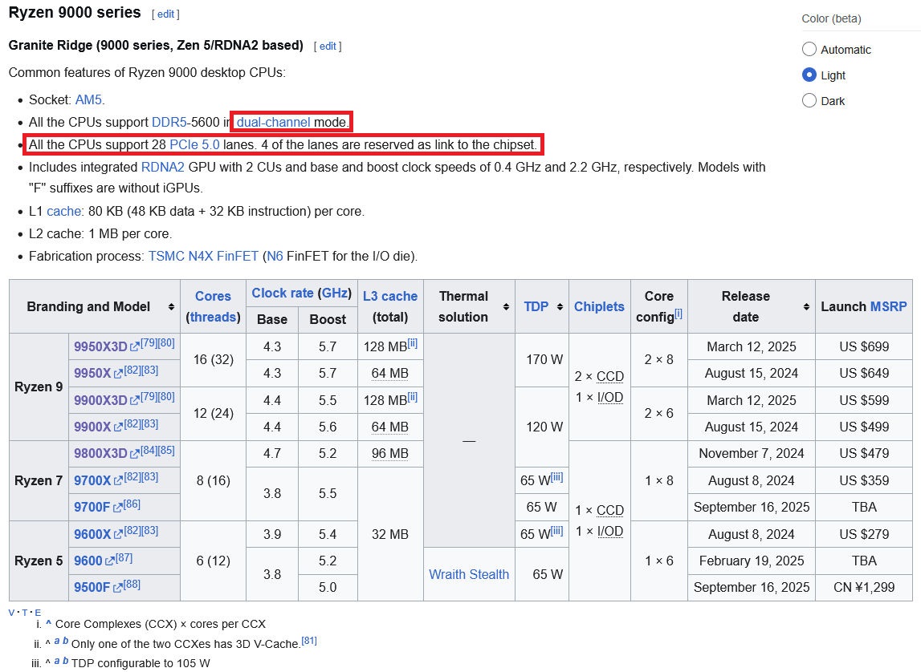Jump to reference [86] beside 9700F
Image resolution: width=921 pixels, height=672 pixels.
point(132,504)
